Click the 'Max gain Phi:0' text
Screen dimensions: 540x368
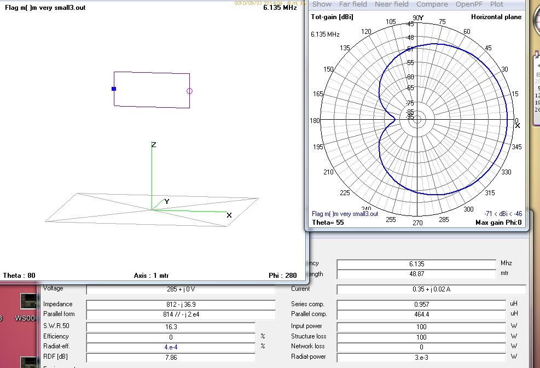click(x=498, y=223)
